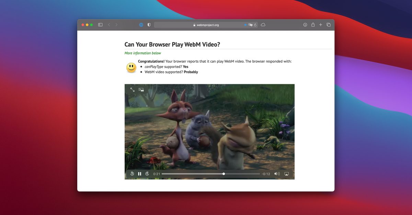Click the video progress slider
This screenshot has width=412, height=215.
[211, 174]
